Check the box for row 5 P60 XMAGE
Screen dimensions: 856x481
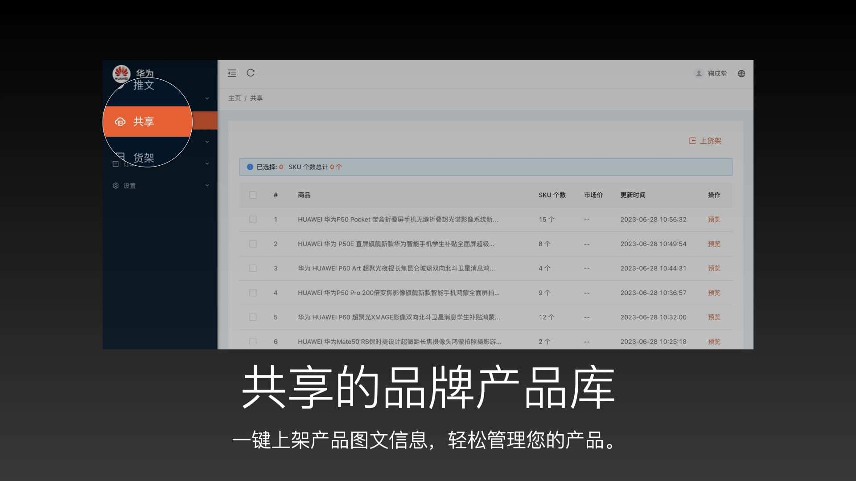tap(253, 318)
